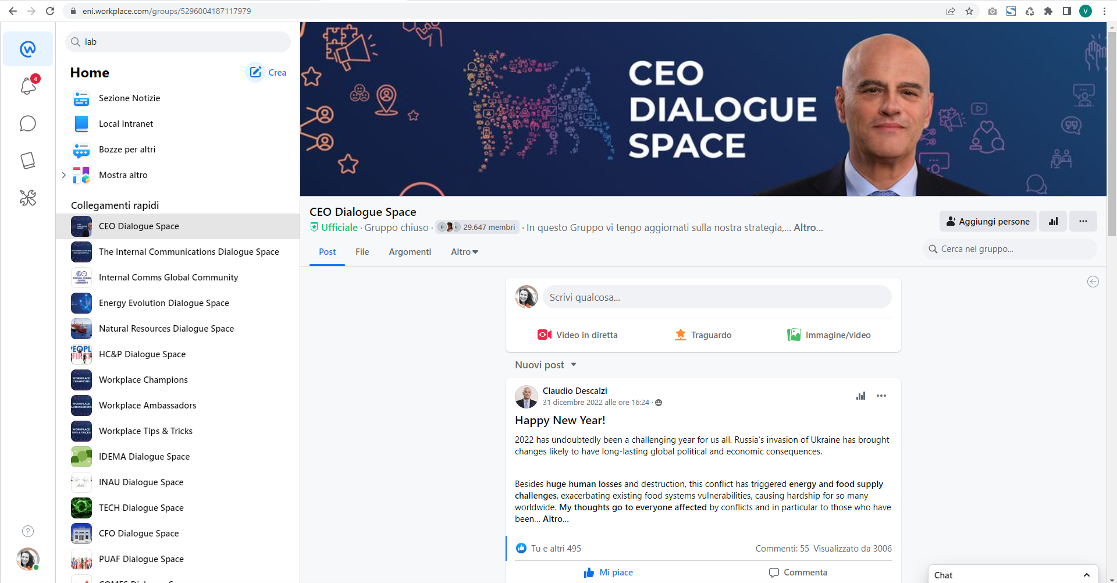Screen dimensions: 1117x583
Task: Click the Workplace home logo icon
Action: [28, 49]
